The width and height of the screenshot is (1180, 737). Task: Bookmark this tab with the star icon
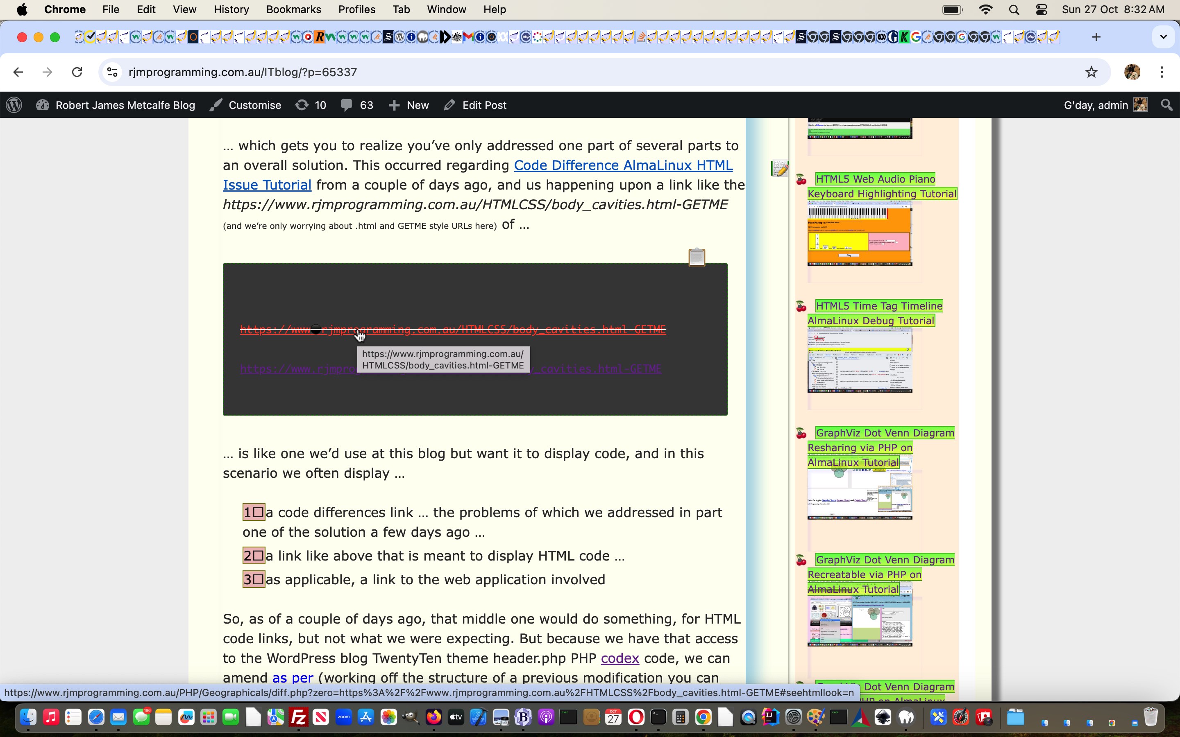point(1091,72)
